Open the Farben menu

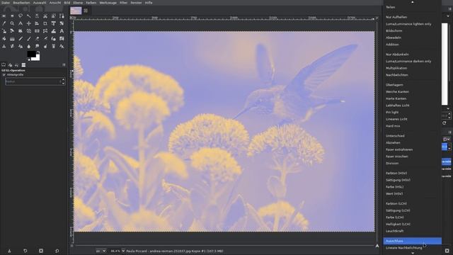click(91, 3)
